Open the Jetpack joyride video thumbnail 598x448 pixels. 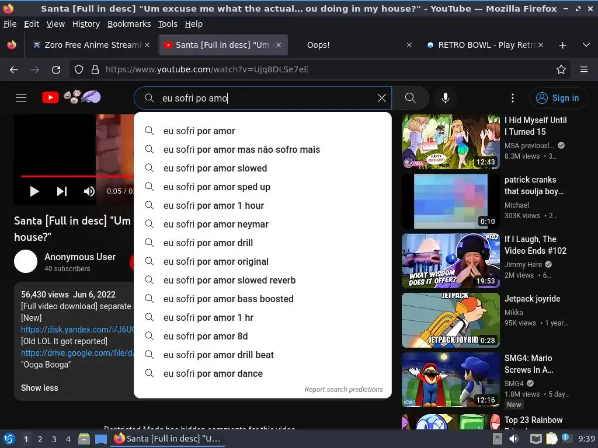pyautogui.click(x=451, y=320)
